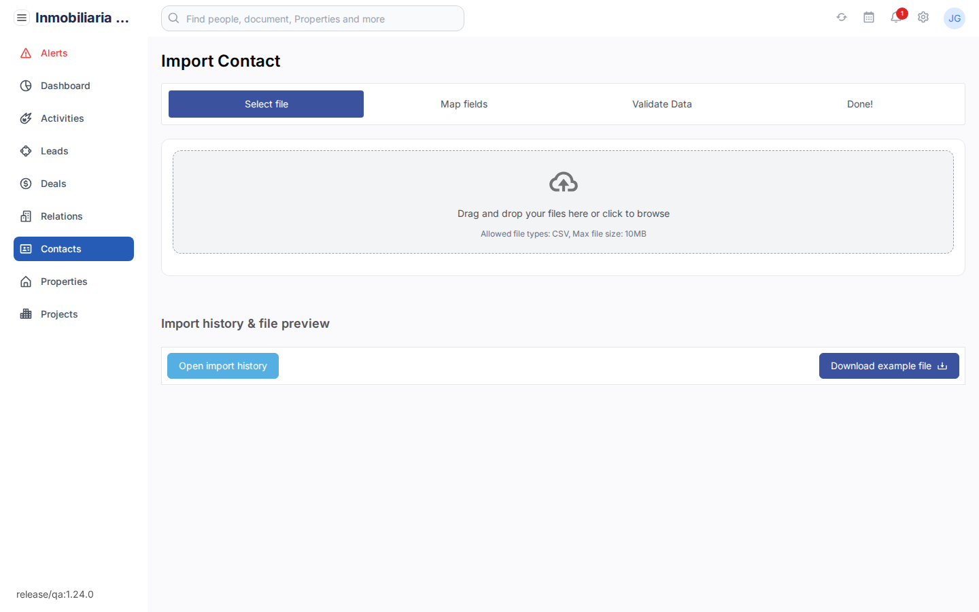The height and width of the screenshot is (612, 979).
Task: Open the Properties house icon
Action: point(25,282)
